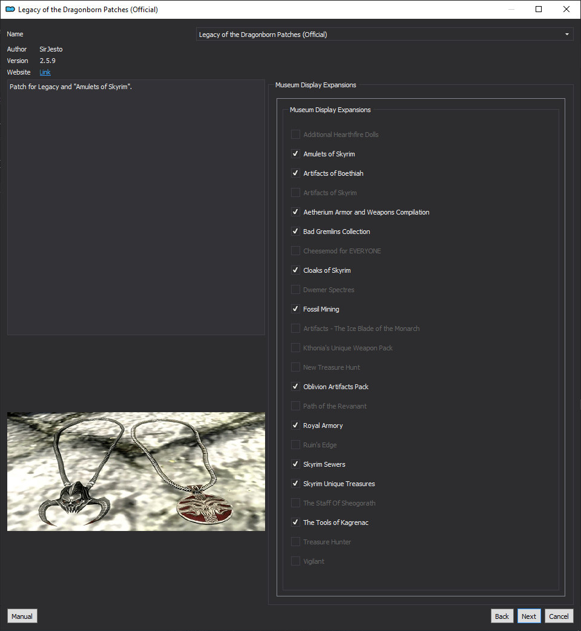
Task: Maximize the installer window
Action: 539,9
